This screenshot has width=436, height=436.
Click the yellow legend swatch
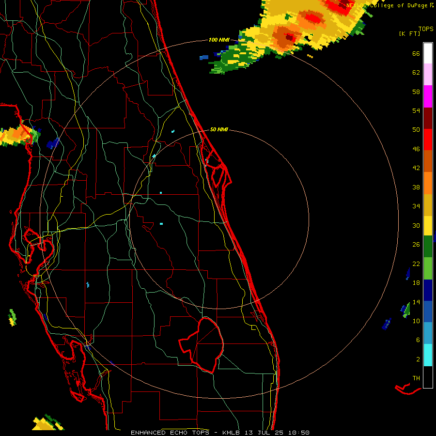428,226
